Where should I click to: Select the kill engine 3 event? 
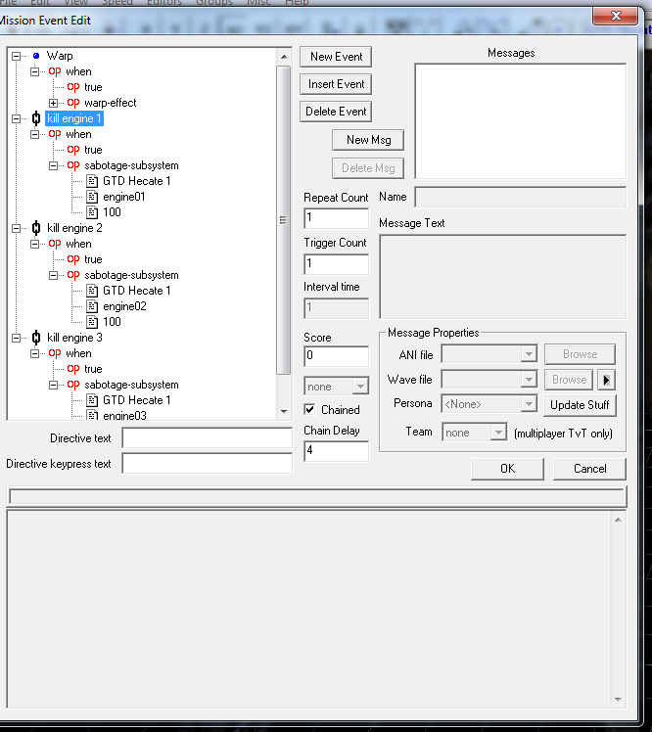74,338
